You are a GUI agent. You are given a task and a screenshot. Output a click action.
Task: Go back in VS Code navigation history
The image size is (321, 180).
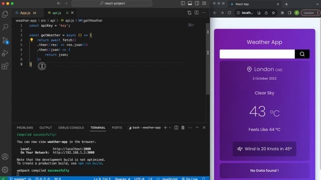tap(59, 3)
